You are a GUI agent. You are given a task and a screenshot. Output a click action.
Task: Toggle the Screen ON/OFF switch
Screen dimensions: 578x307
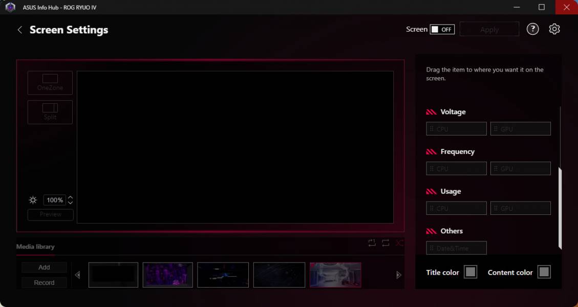pos(442,29)
